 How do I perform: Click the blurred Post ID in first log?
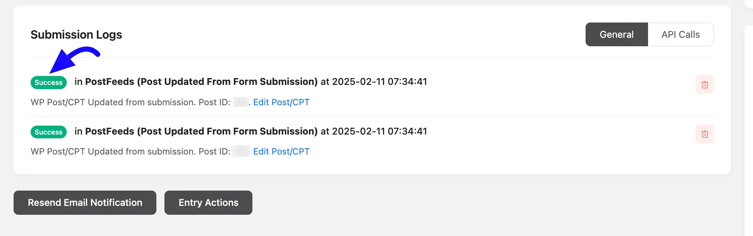[241, 102]
